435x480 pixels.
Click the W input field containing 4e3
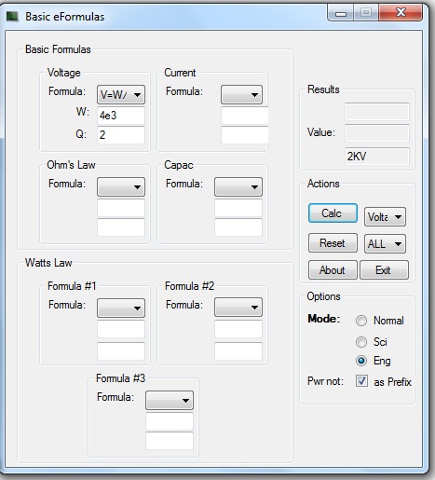point(121,116)
